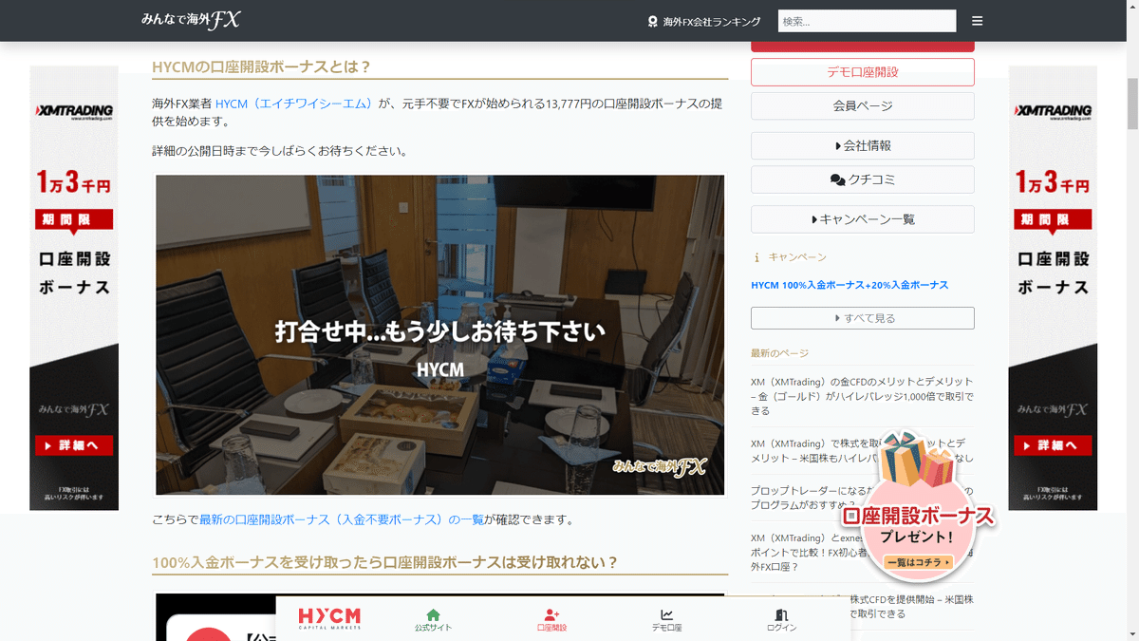1139x641 pixels.
Task: Click the location pin icon next to 海外FX会社ランキング
Action: click(x=651, y=20)
